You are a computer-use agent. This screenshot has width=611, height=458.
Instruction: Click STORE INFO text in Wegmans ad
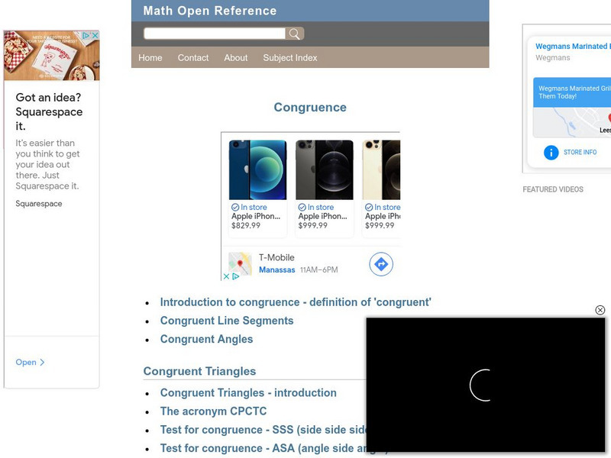click(x=580, y=152)
